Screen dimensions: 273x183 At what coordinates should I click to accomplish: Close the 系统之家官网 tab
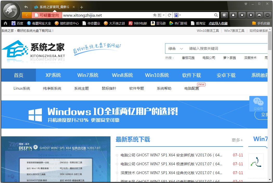(74, 7)
